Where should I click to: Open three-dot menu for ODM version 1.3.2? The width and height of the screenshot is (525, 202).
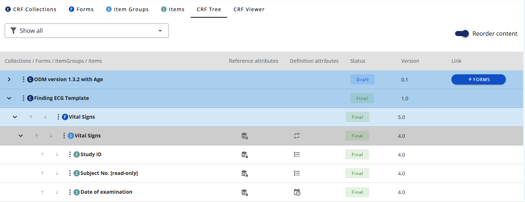pos(24,79)
